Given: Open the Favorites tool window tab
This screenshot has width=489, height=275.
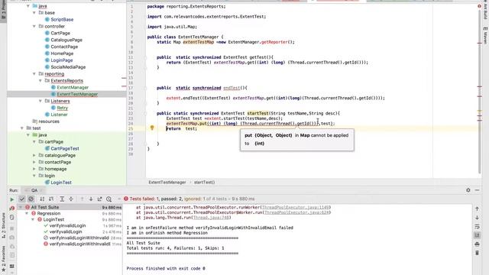Looking at the screenshot, I should 3,258.
